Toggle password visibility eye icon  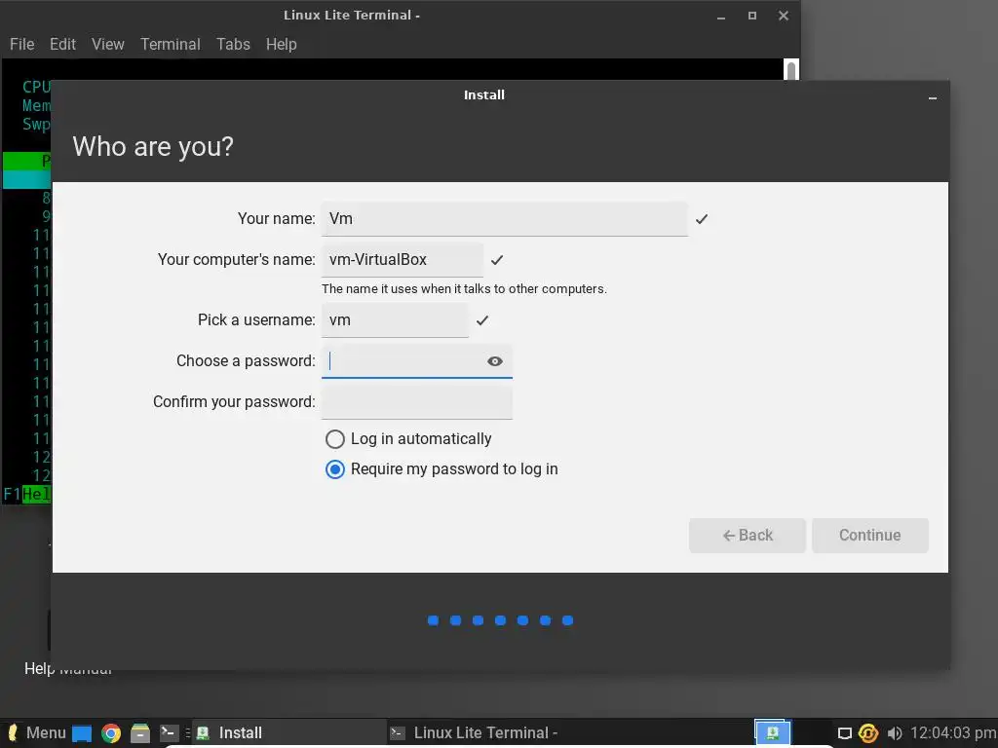[x=494, y=361]
